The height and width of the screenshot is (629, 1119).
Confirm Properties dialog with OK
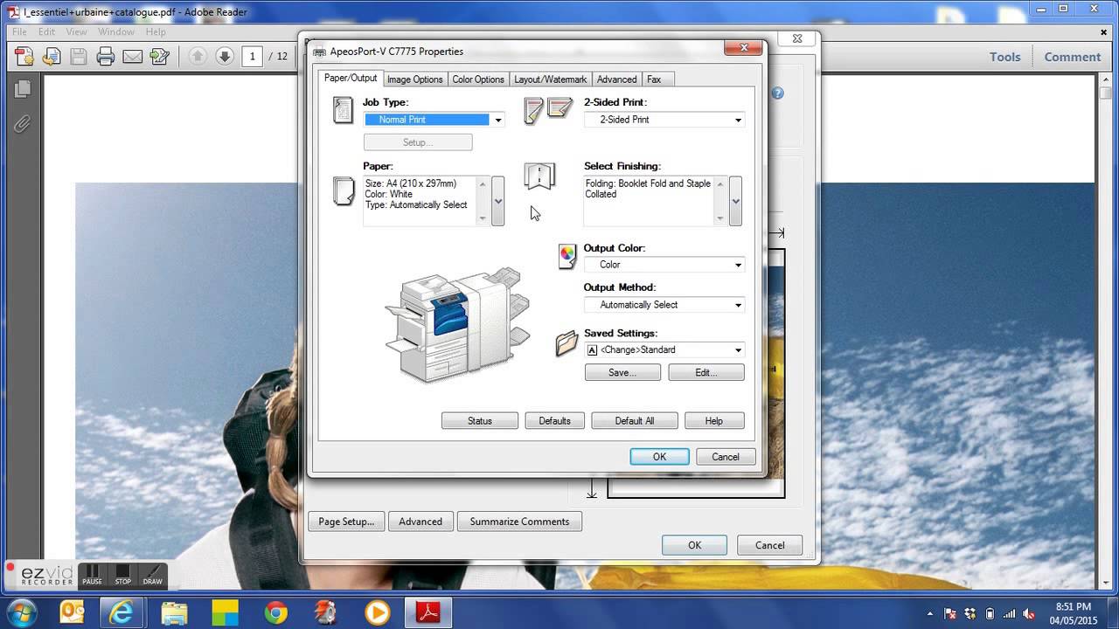[x=659, y=457]
